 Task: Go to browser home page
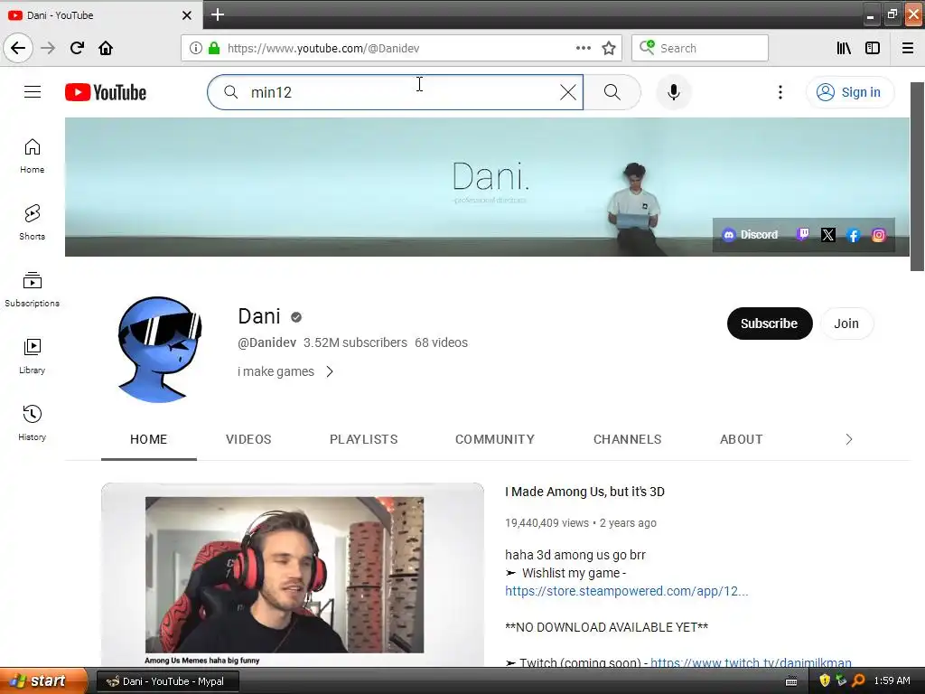click(106, 48)
